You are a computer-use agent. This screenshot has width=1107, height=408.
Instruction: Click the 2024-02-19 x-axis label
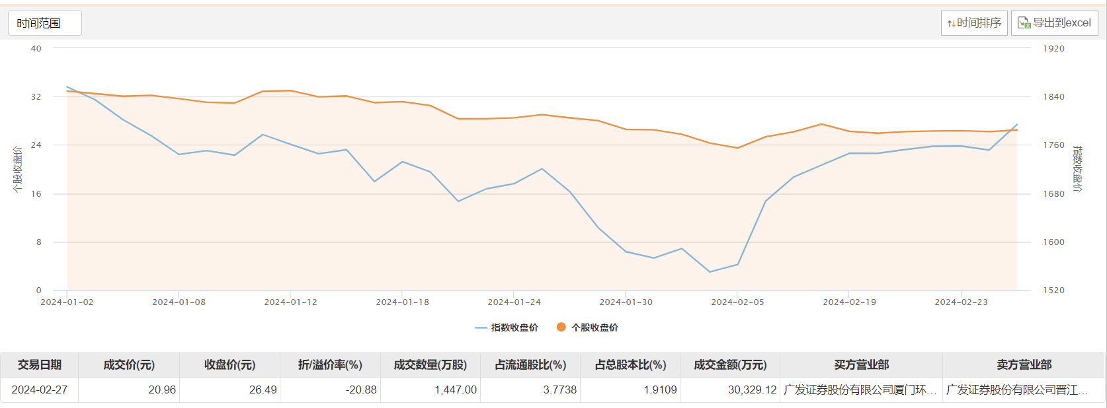click(849, 302)
